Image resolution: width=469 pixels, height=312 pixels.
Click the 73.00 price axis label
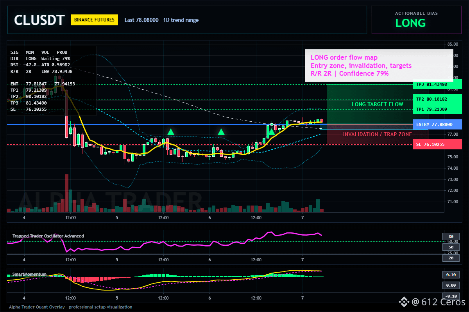tap(453, 179)
